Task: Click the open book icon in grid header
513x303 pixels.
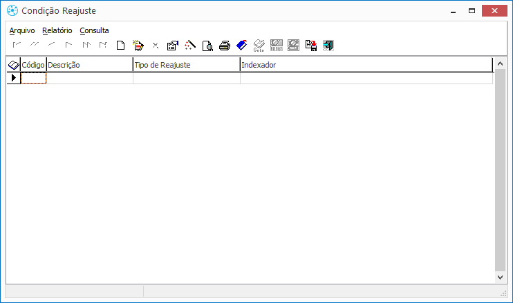Action: point(14,65)
